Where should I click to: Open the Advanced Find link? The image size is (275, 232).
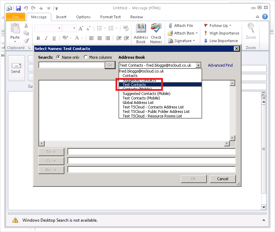[x=220, y=65]
